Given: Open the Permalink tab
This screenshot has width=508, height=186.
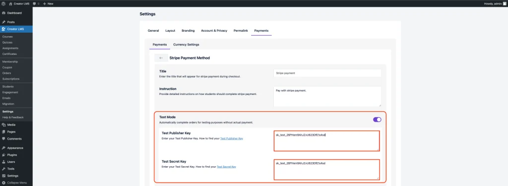Looking at the screenshot, I should pos(241,31).
